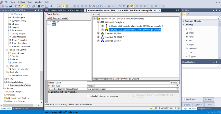The width and height of the screenshot is (221, 114).
Task: Click the Cancel button
Action: point(163,108)
